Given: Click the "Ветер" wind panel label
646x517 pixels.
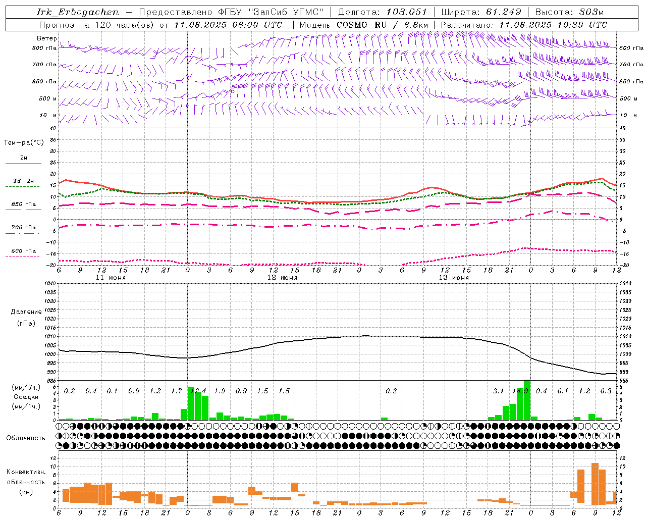Looking at the screenshot, I should click(x=46, y=38).
